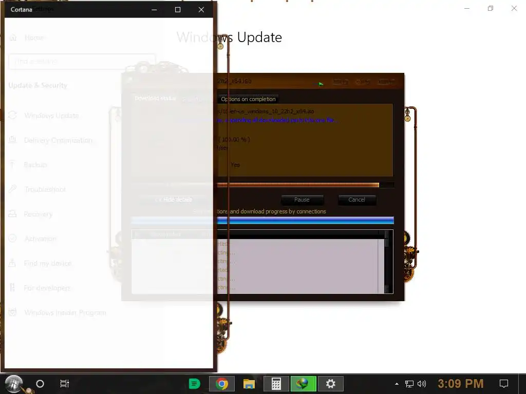Open Backup in the Settings sidebar
The height and width of the screenshot is (394, 526).
pos(35,165)
